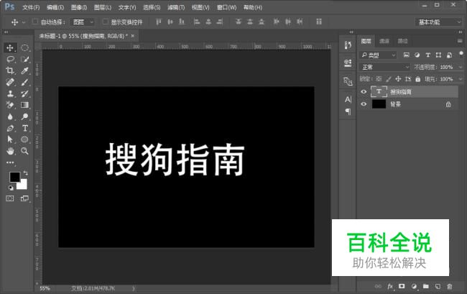
Task: Select the Quick Selection tool
Action: (x=24, y=59)
